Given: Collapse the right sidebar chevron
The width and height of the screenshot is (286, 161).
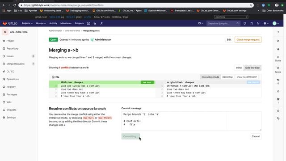Looking at the screenshot, I should [278, 32].
